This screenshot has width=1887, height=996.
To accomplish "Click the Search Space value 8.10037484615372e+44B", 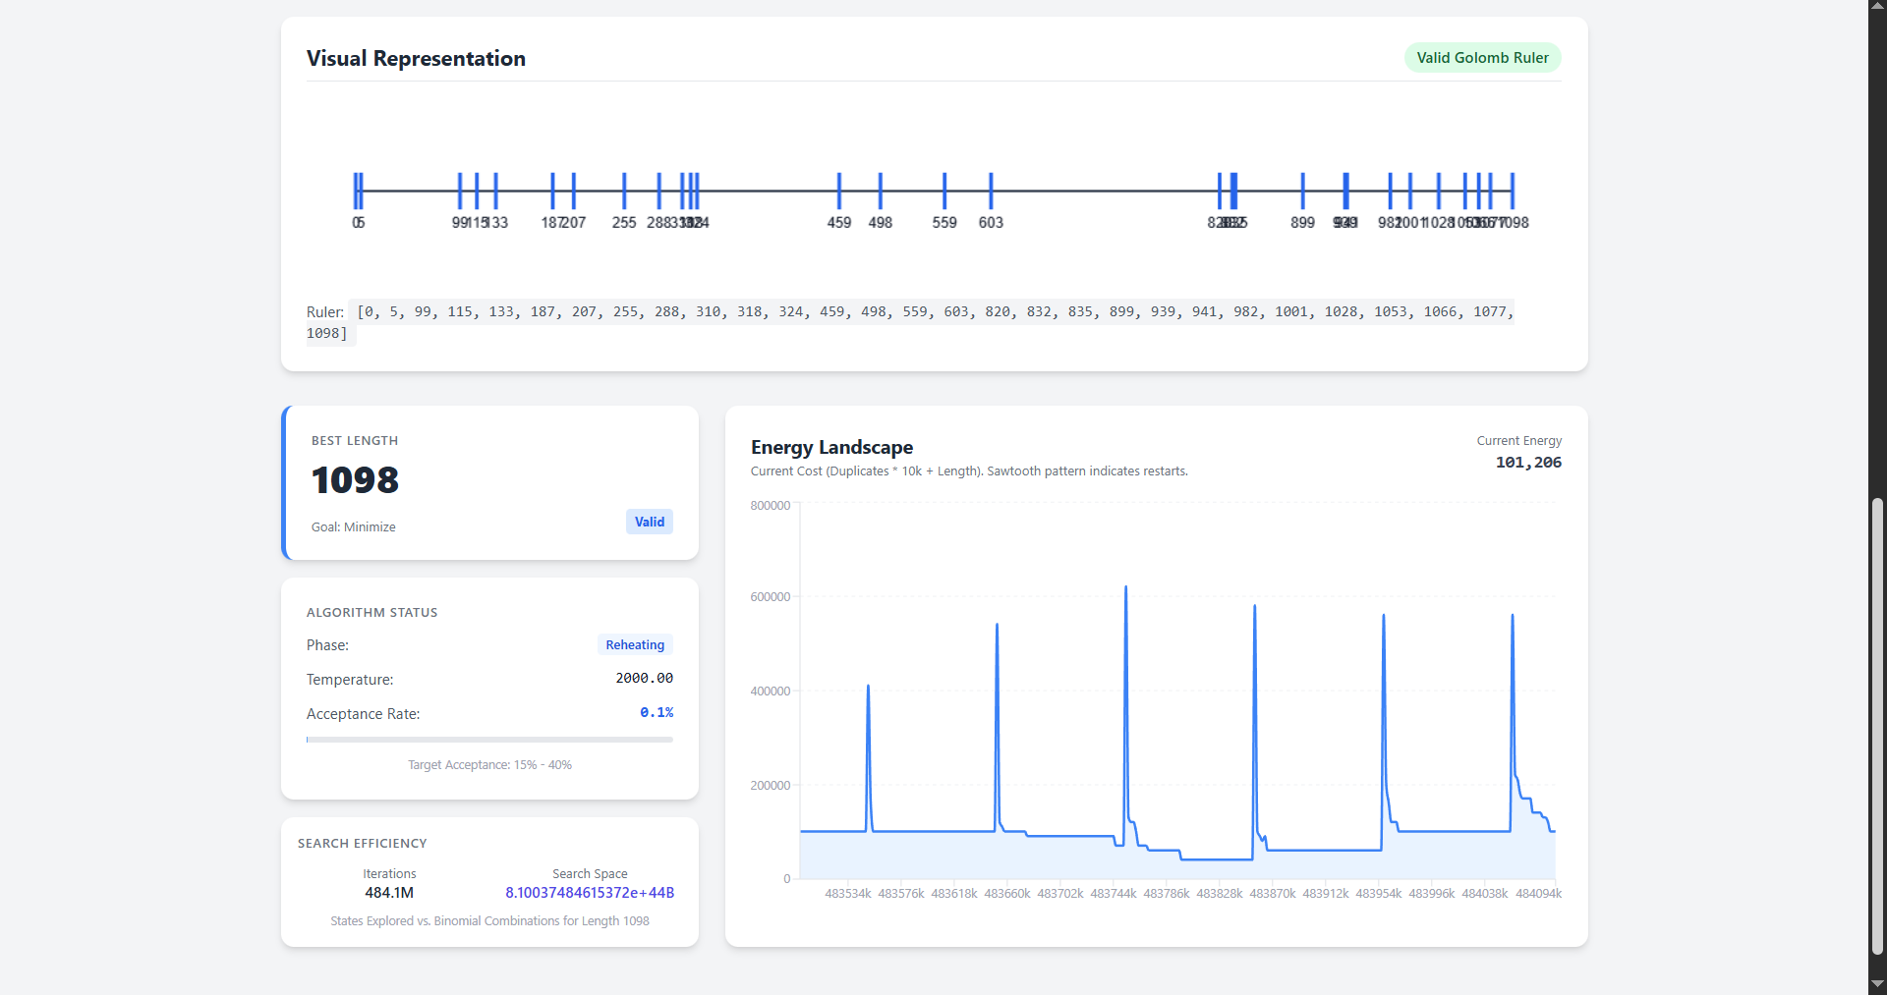I will point(590,893).
